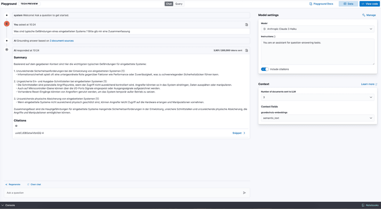This screenshot has width=381, height=209.
Task: Click the Manage model settings link
Action: tap(369, 15)
